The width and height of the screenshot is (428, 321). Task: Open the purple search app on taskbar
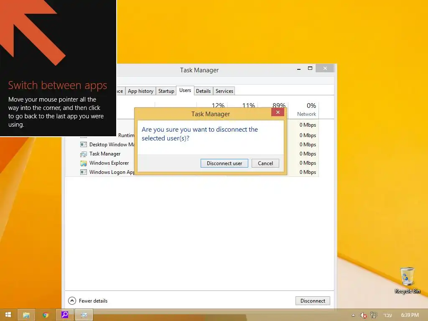[65, 315]
